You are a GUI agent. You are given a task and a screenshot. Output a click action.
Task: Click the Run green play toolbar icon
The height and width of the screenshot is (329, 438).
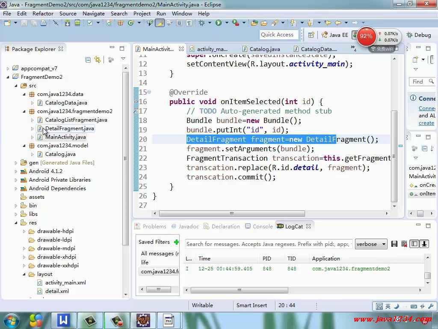click(x=219, y=23)
